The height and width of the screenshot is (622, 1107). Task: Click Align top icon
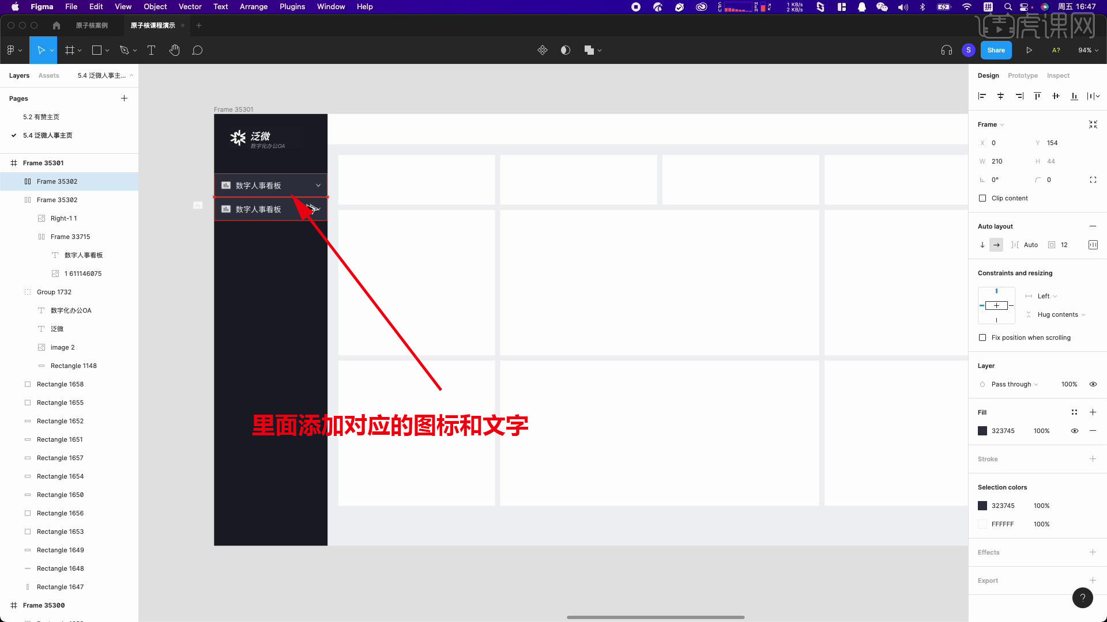pyautogui.click(x=1037, y=96)
